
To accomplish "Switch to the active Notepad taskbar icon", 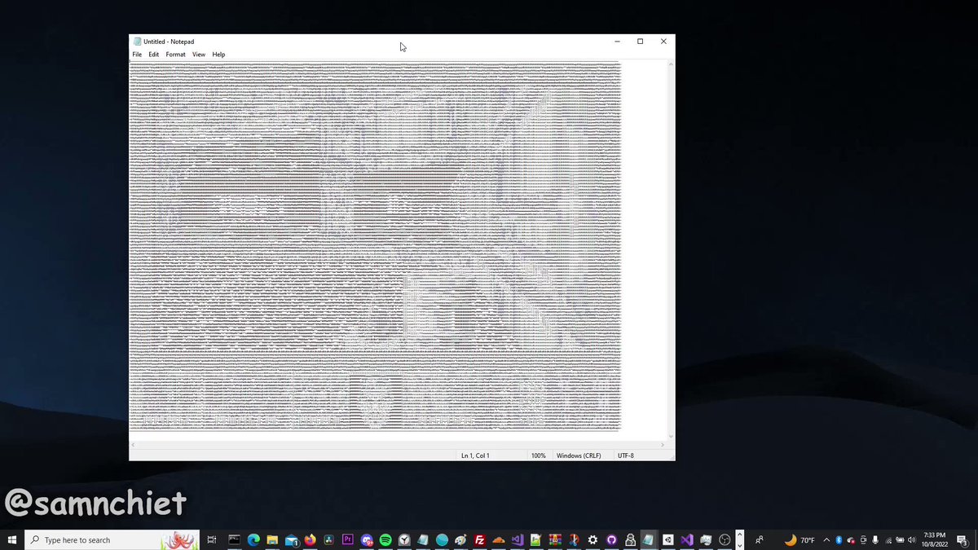I will (648, 539).
